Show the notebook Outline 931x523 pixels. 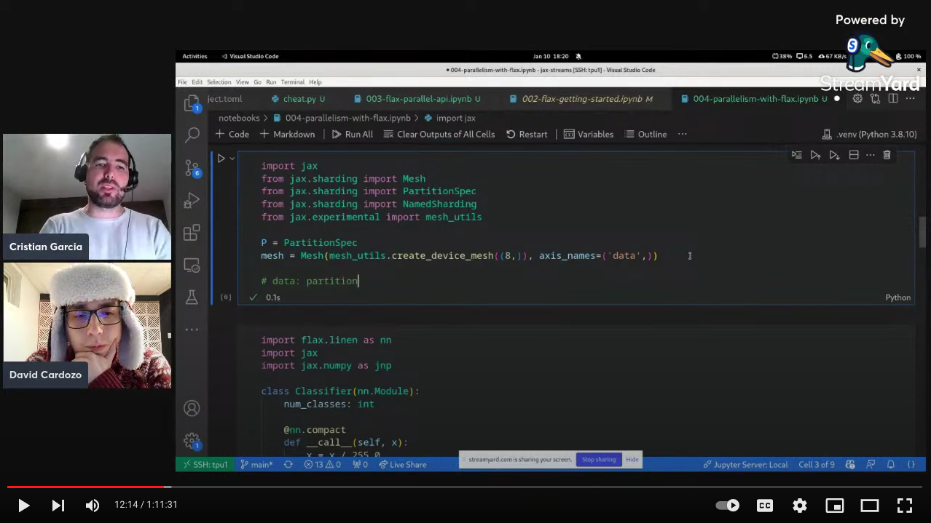coord(645,134)
